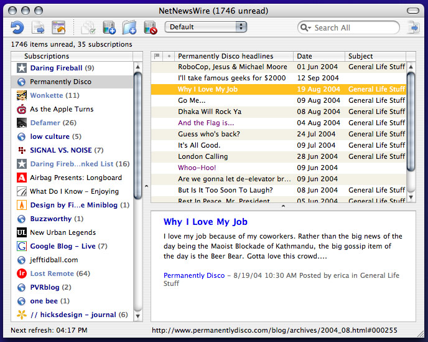Select headline 'I'll take famous geeks for $2000'
This screenshot has width=428, height=342.
pyautogui.click(x=279, y=78)
